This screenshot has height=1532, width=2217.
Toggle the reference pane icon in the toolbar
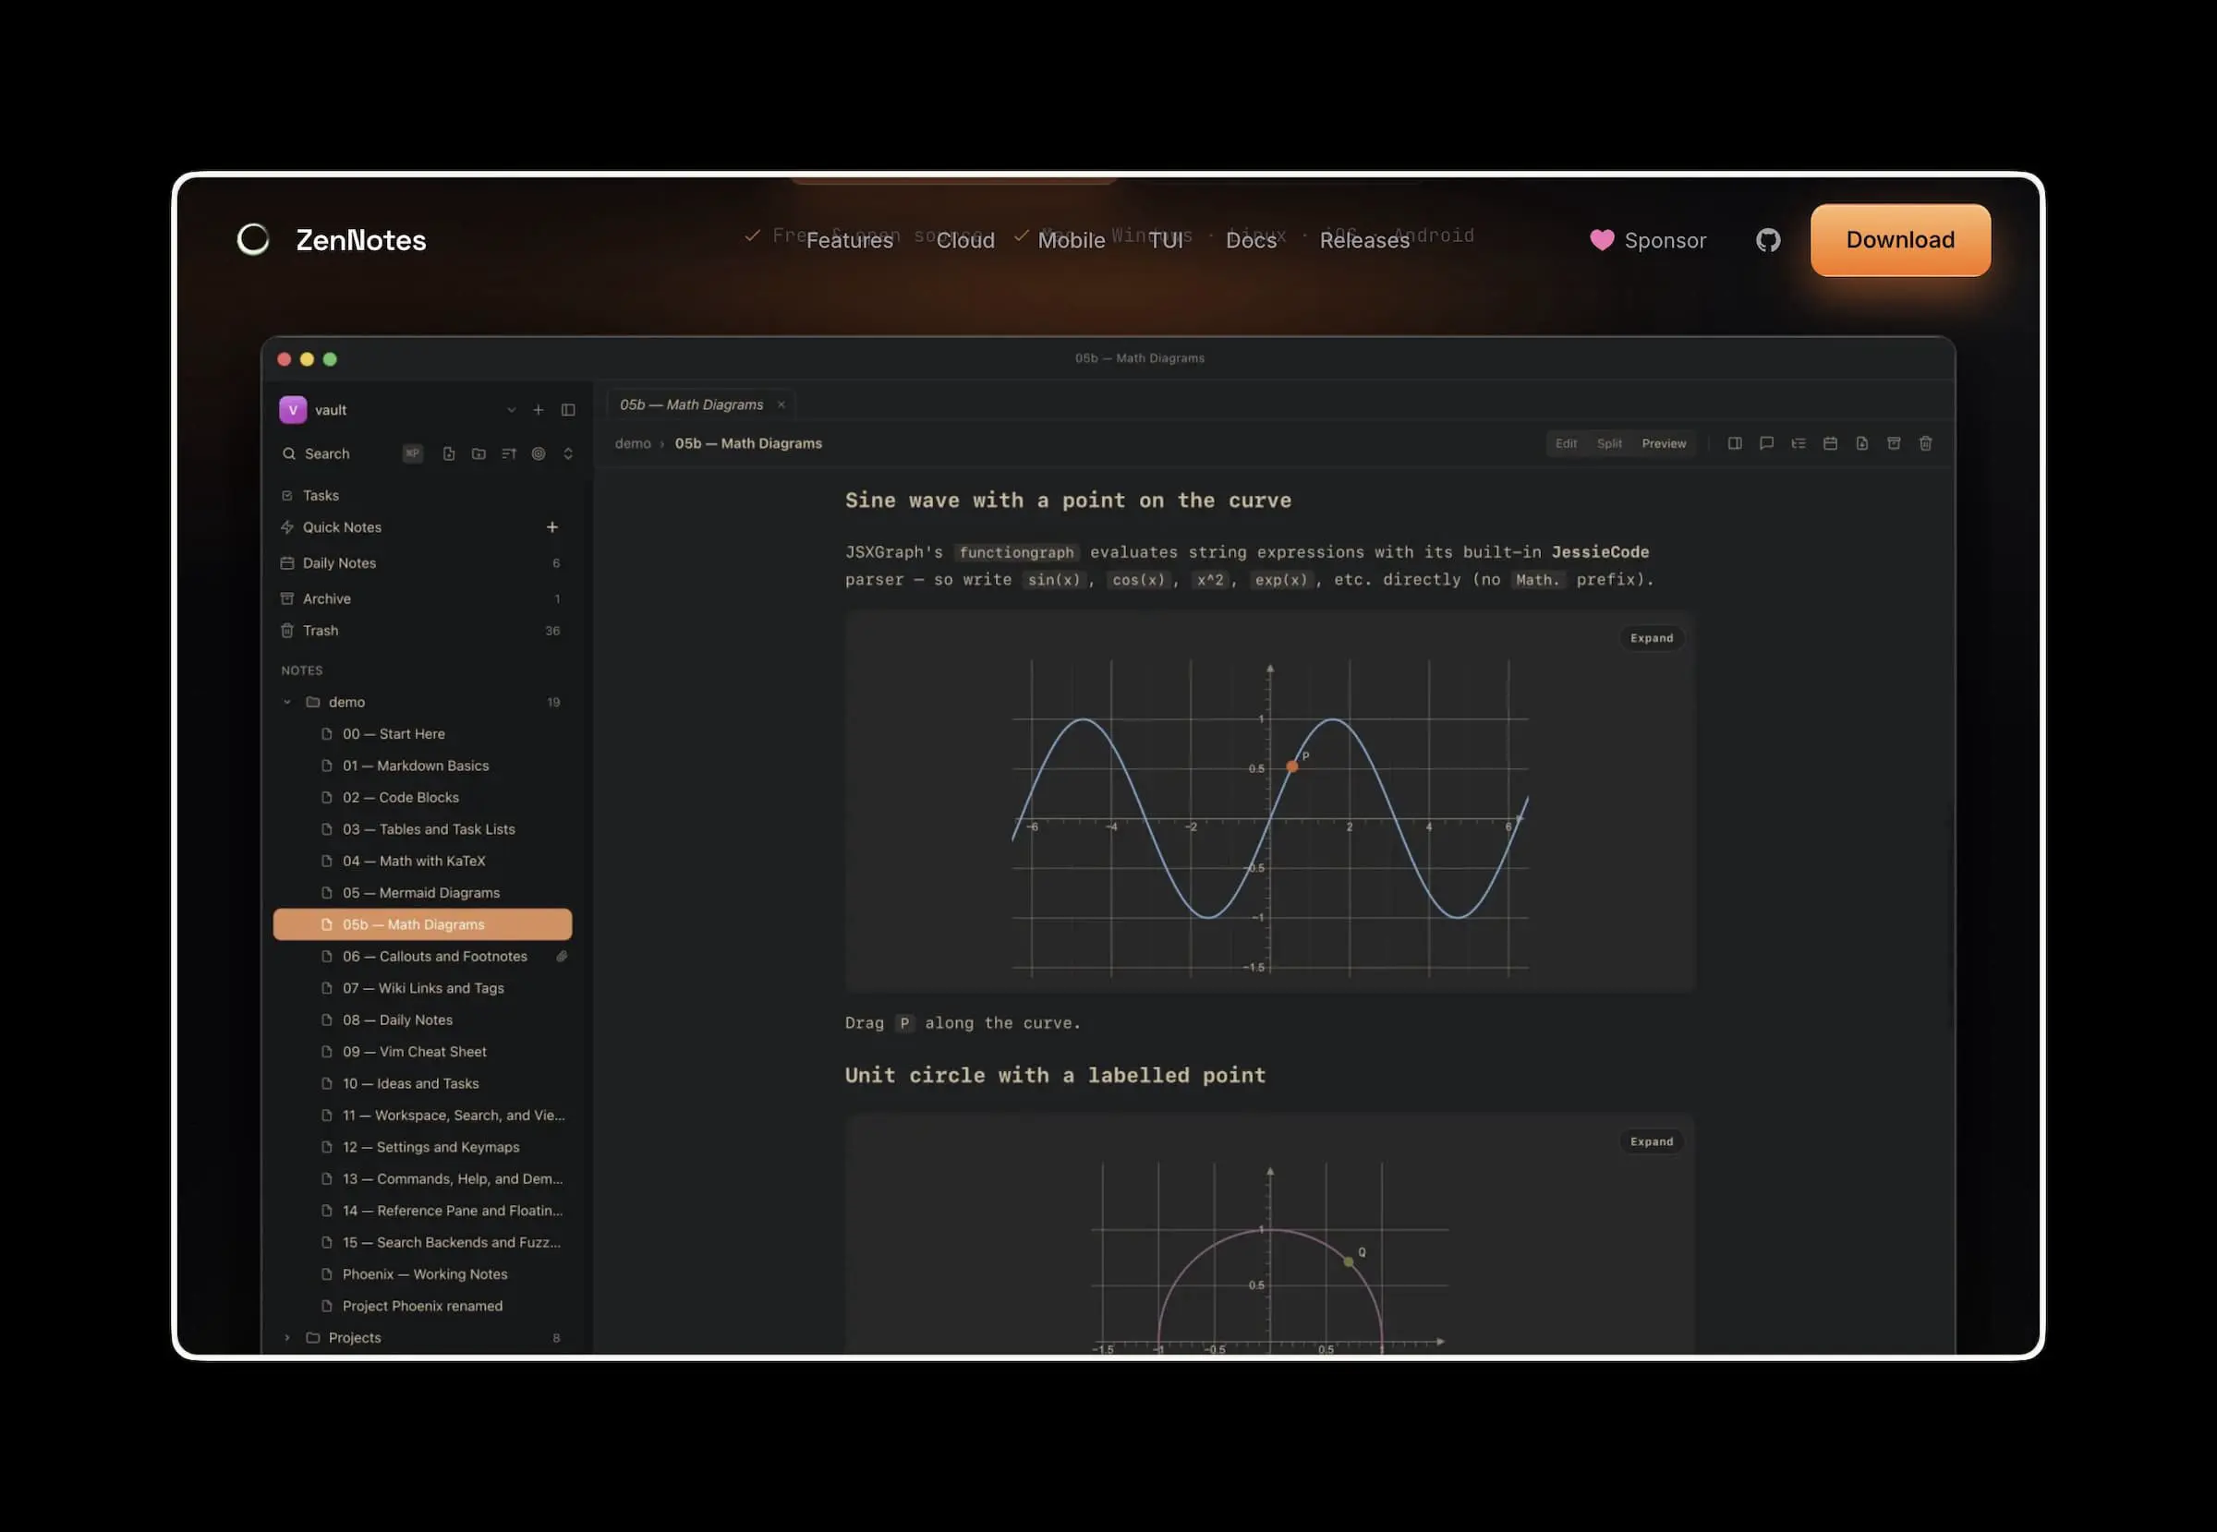click(x=1734, y=443)
